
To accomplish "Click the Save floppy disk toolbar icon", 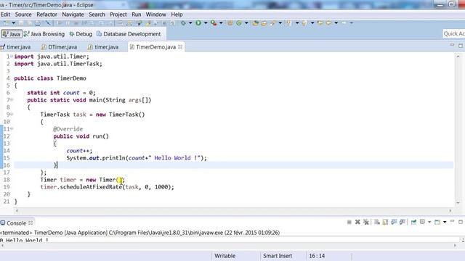I will 21,22.
